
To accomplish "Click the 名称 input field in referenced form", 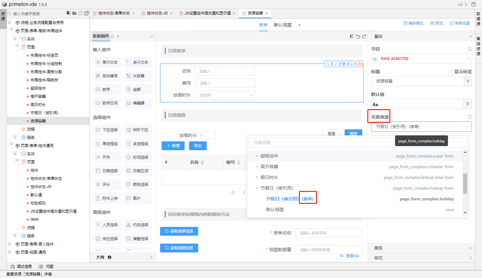I will click(x=225, y=71).
